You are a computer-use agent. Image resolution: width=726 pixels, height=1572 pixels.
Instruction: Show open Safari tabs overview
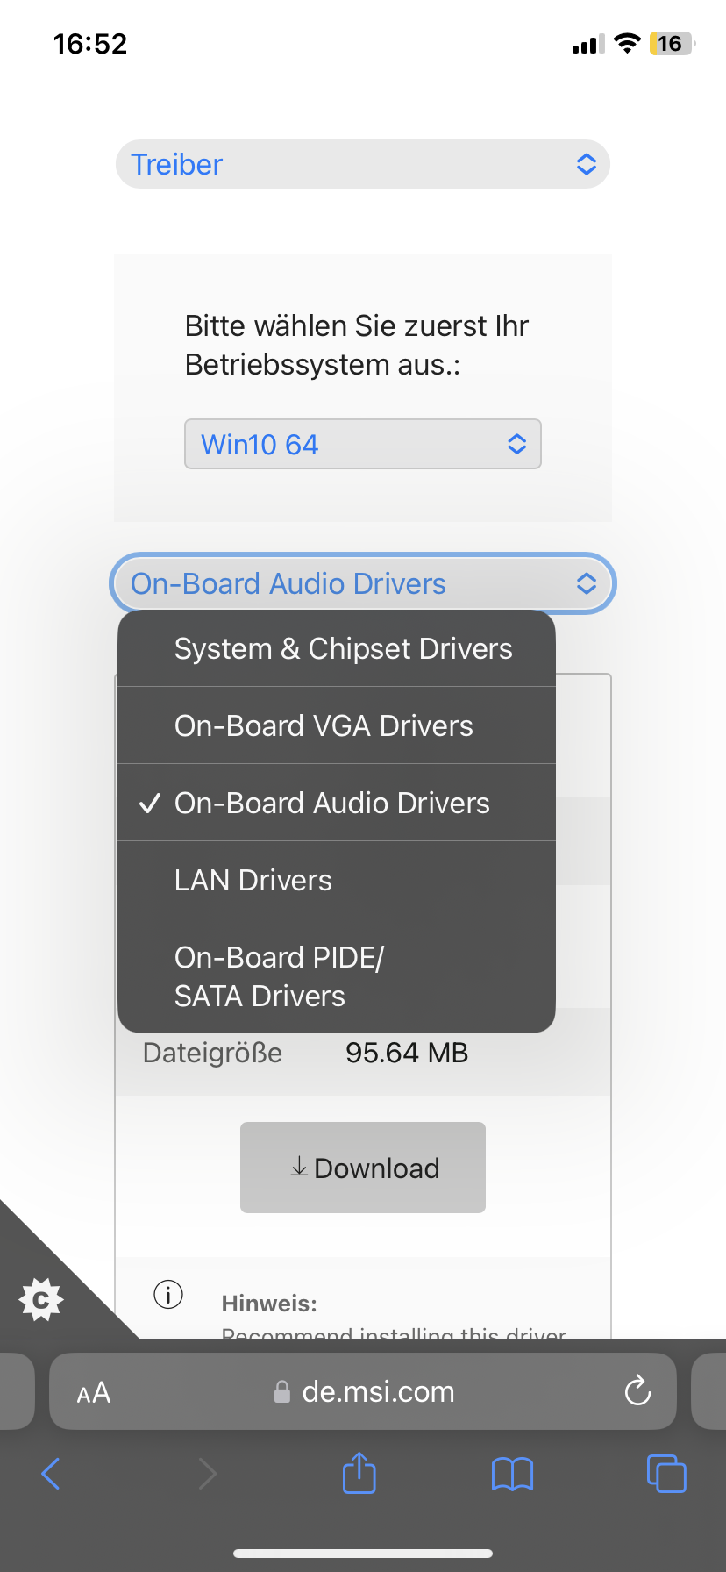click(x=666, y=1474)
